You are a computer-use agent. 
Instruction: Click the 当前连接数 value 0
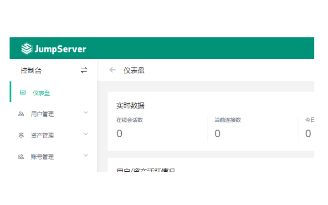point(217,133)
